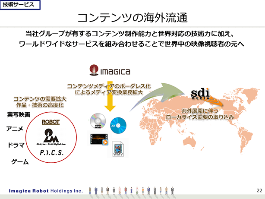
Task: Click Imagica Robot Holdings Inc. footer text
Action: pyautogui.click(x=46, y=190)
